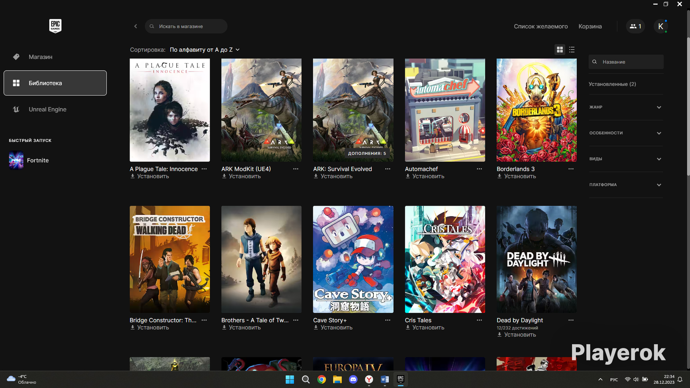Open the Windows notifications bell

pos(680,379)
